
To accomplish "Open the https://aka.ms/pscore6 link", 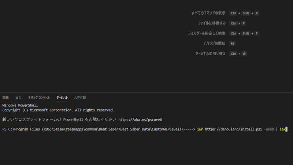I will [x=140, y=120].
